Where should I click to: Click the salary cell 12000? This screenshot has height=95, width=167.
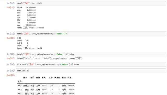(44, 93)
